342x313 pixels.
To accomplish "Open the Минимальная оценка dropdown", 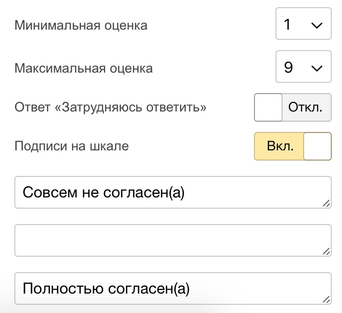I will click(303, 25).
